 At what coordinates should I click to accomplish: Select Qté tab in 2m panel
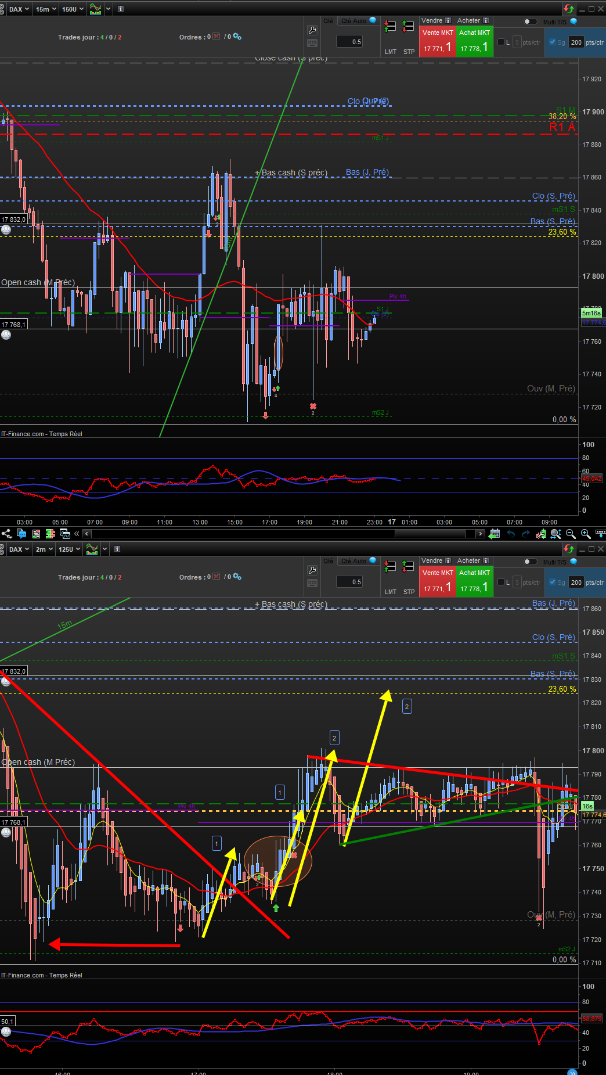pyautogui.click(x=329, y=561)
